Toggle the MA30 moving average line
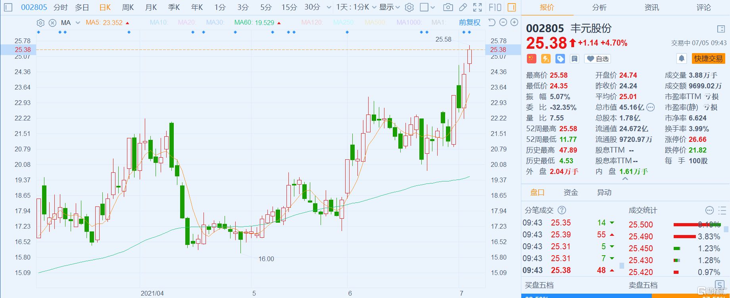This screenshot has height=298, width=730. pos(215,23)
